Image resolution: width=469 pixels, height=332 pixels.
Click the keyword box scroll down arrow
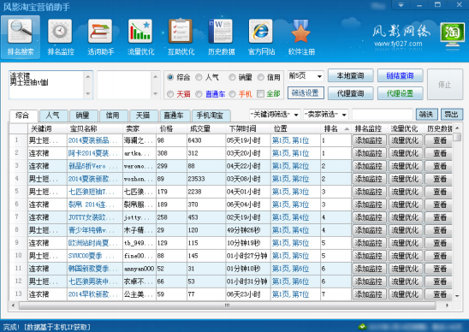click(88, 94)
